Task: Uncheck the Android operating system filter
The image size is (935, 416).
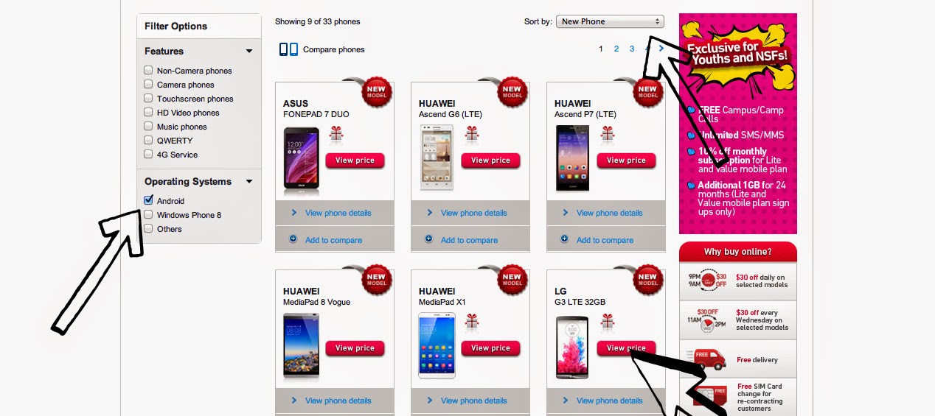Action: pos(149,200)
